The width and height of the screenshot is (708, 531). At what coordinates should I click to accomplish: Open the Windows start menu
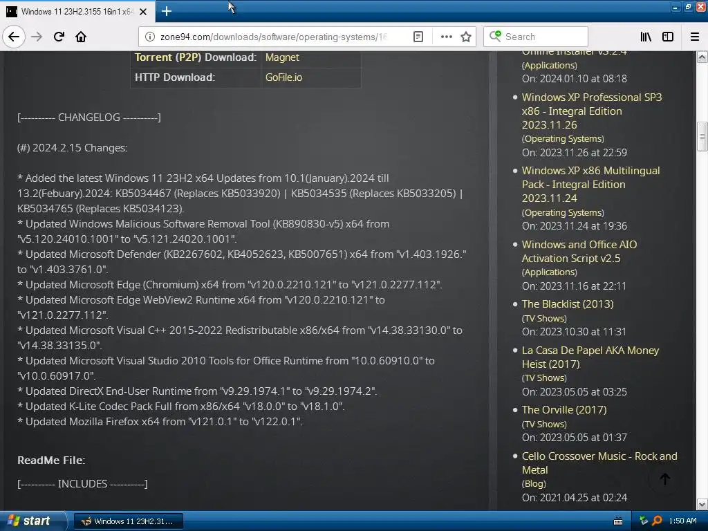pos(32,521)
